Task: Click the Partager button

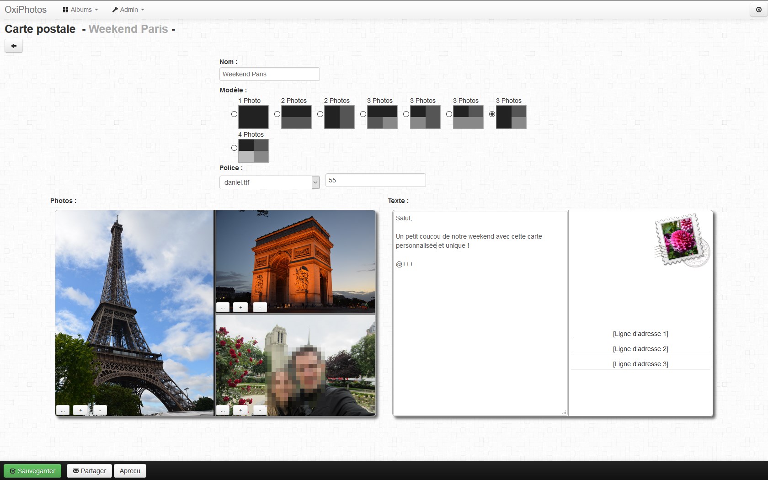Action: click(x=89, y=471)
